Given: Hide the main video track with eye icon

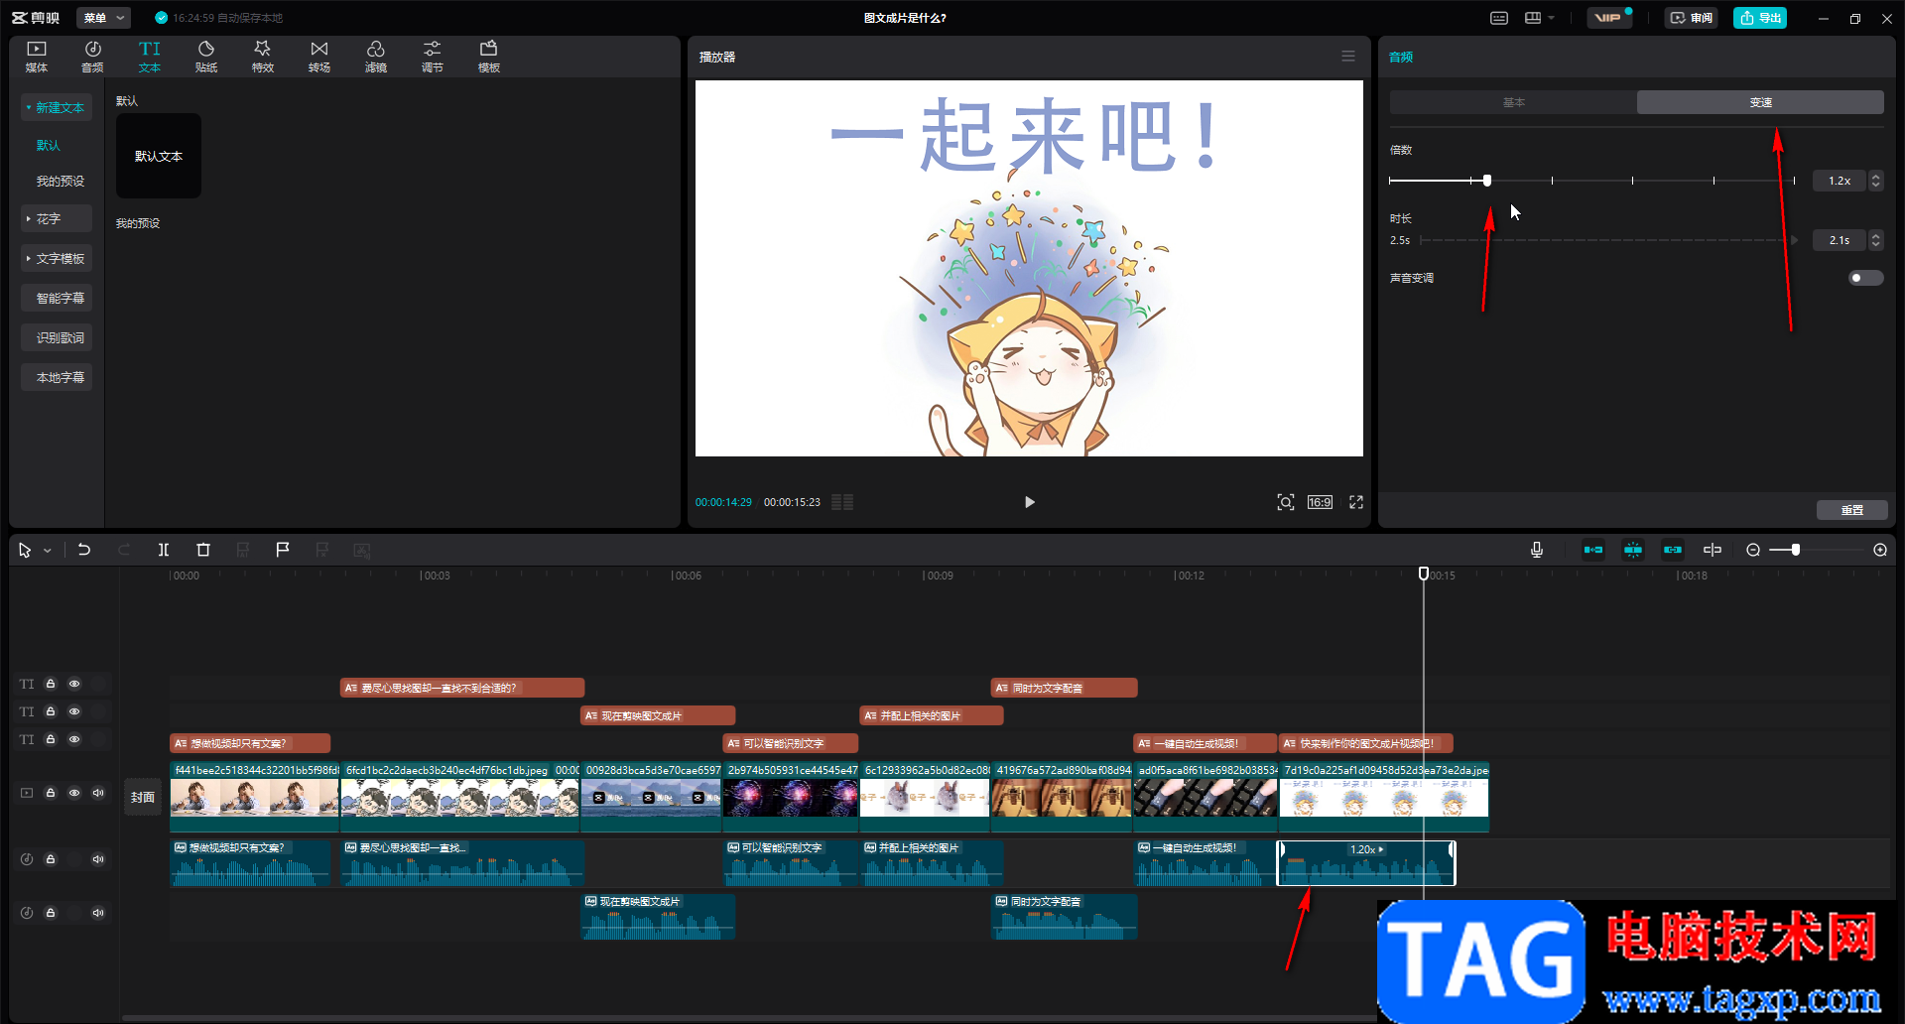Looking at the screenshot, I should (74, 793).
